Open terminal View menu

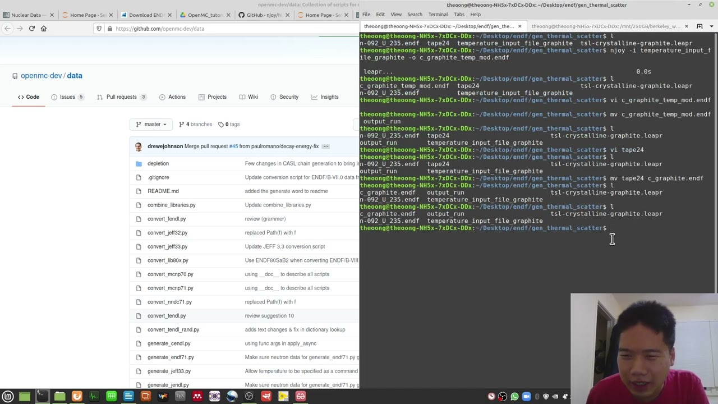[396, 15]
